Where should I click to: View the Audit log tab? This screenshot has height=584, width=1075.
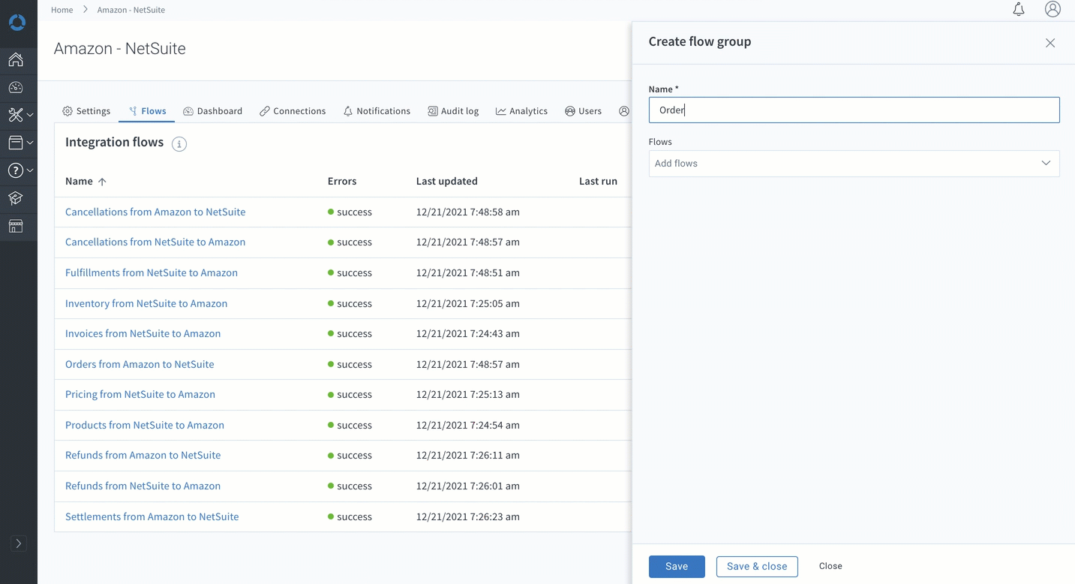click(x=453, y=111)
